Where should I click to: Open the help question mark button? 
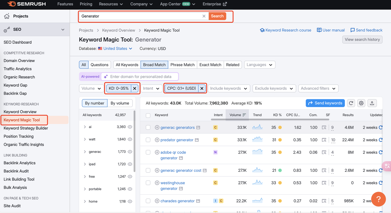coord(378,199)
